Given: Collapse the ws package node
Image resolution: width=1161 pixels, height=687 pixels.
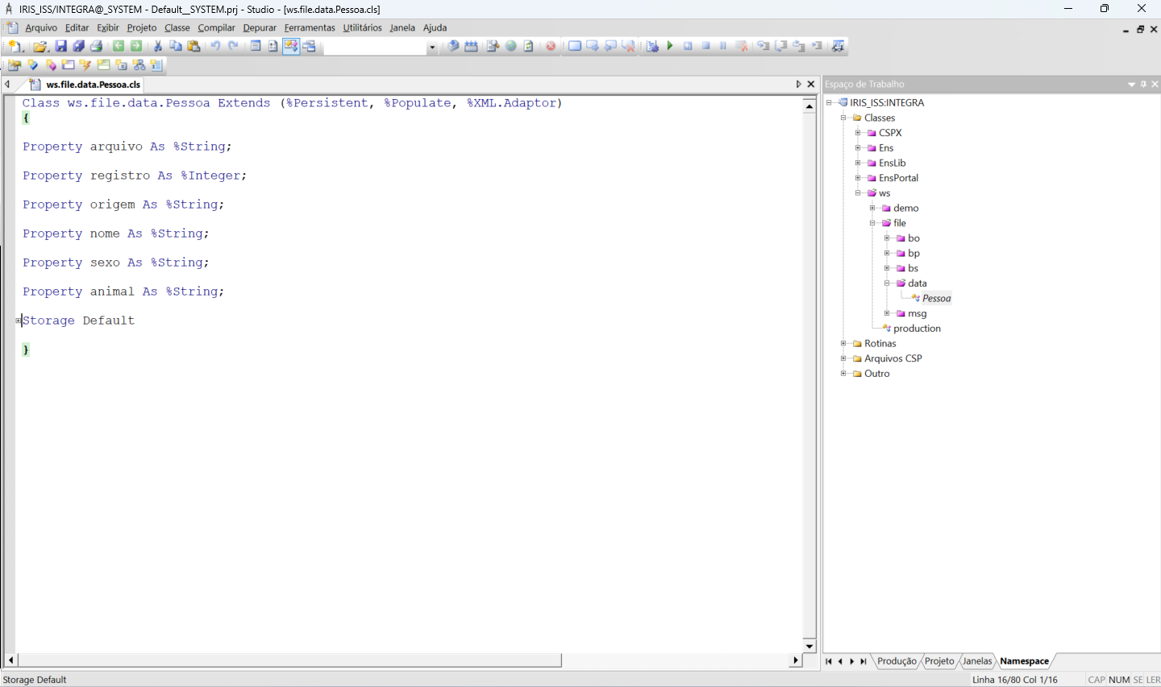Looking at the screenshot, I should point(858,193).
